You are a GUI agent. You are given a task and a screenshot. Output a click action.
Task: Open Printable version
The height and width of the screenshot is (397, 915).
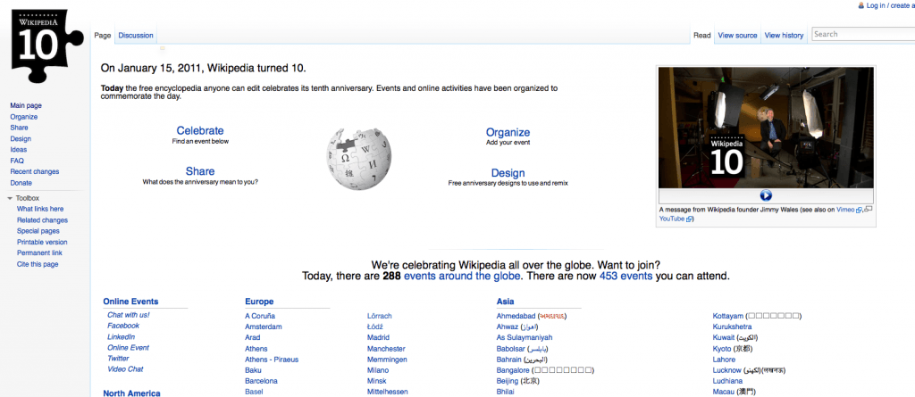tap(42, 242)
